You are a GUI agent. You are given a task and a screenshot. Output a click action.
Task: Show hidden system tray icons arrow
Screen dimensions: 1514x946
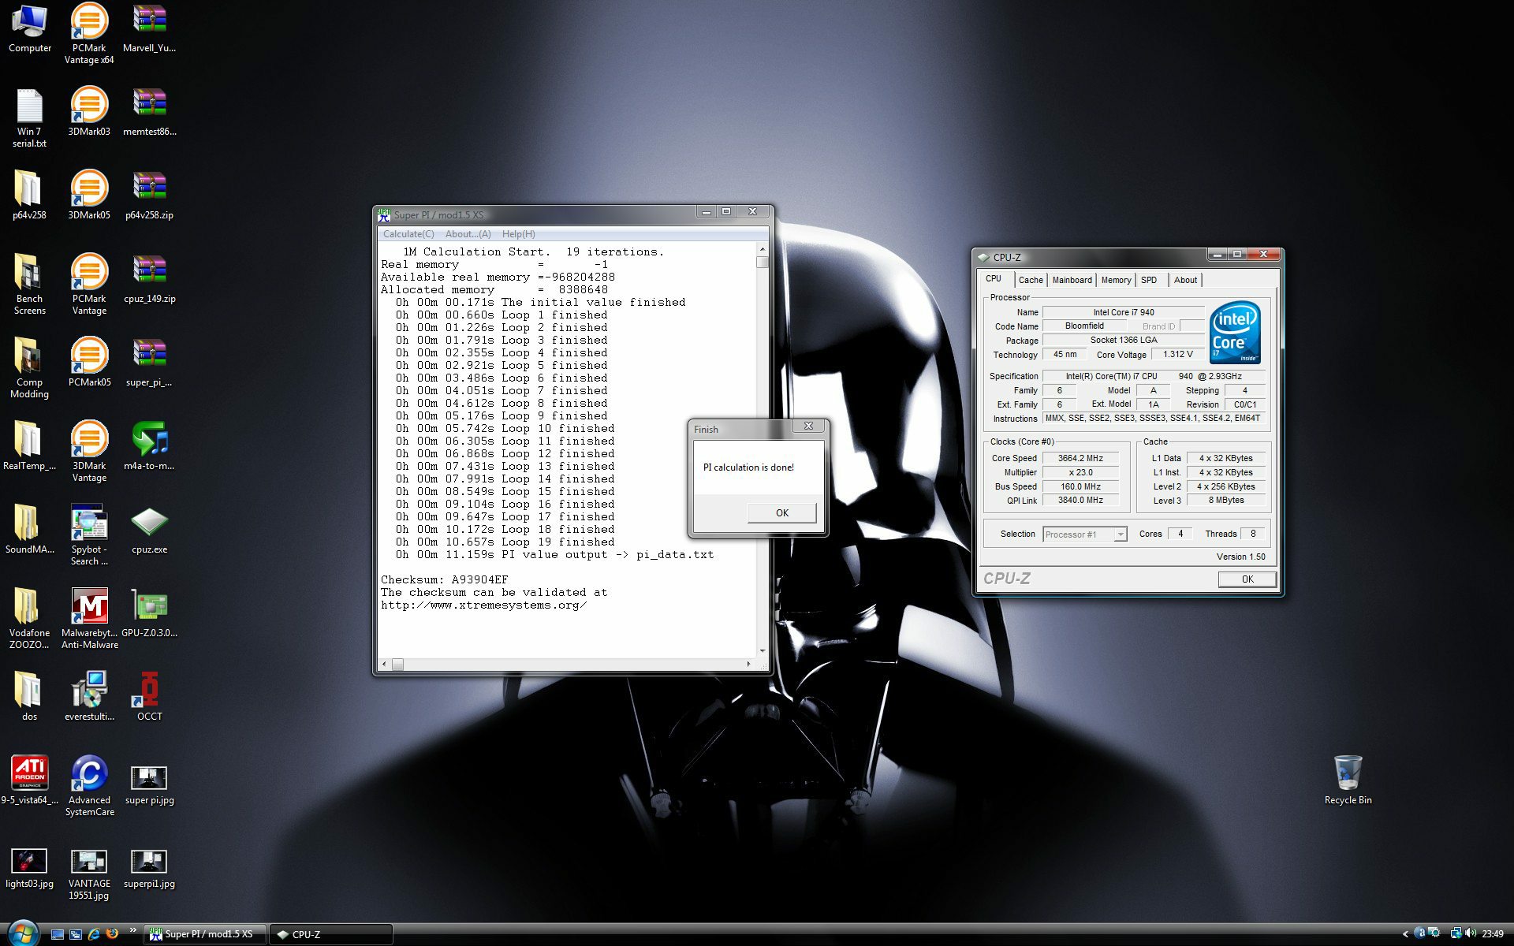pos(1405,934)
